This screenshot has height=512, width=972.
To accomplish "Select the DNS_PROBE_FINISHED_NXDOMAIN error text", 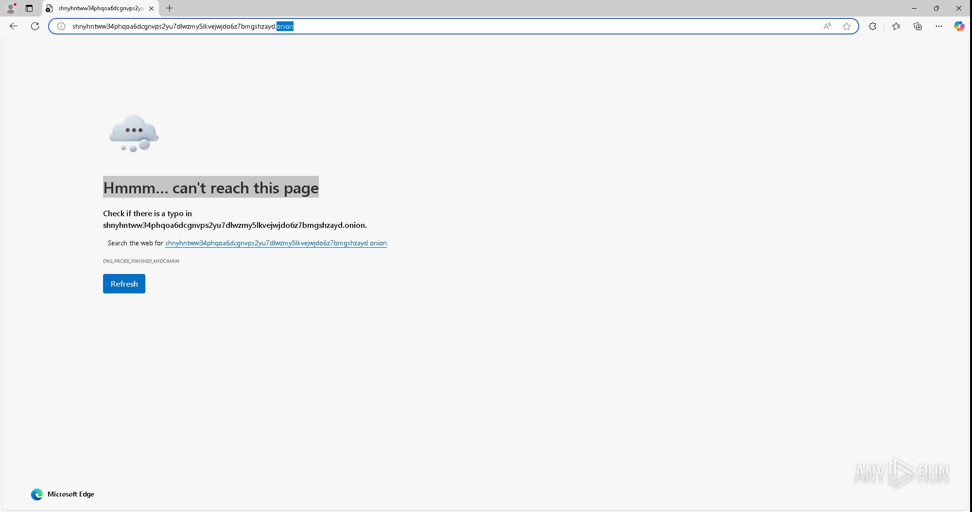I will (141, 261).
